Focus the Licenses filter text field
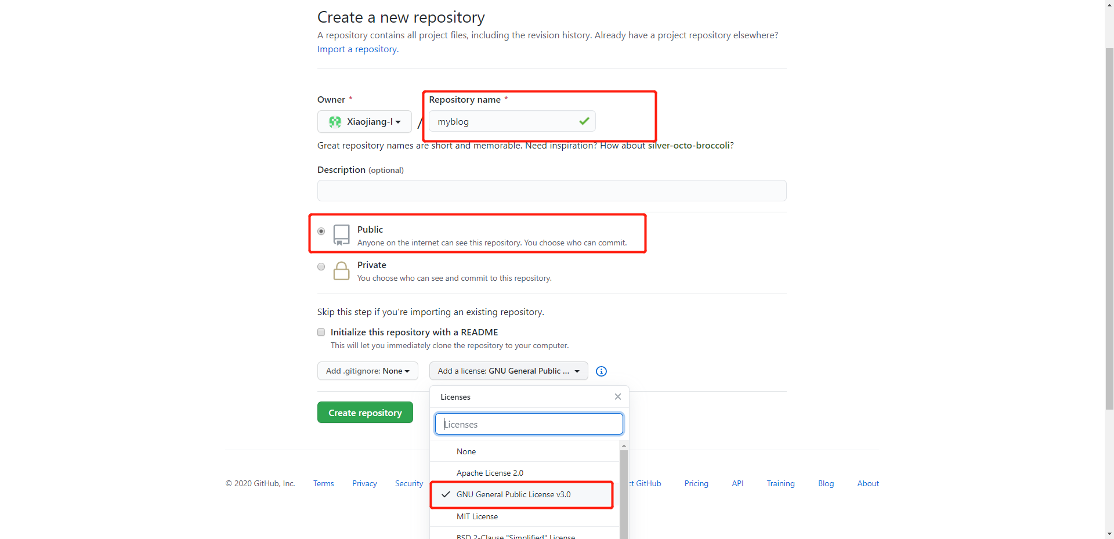 529,424
